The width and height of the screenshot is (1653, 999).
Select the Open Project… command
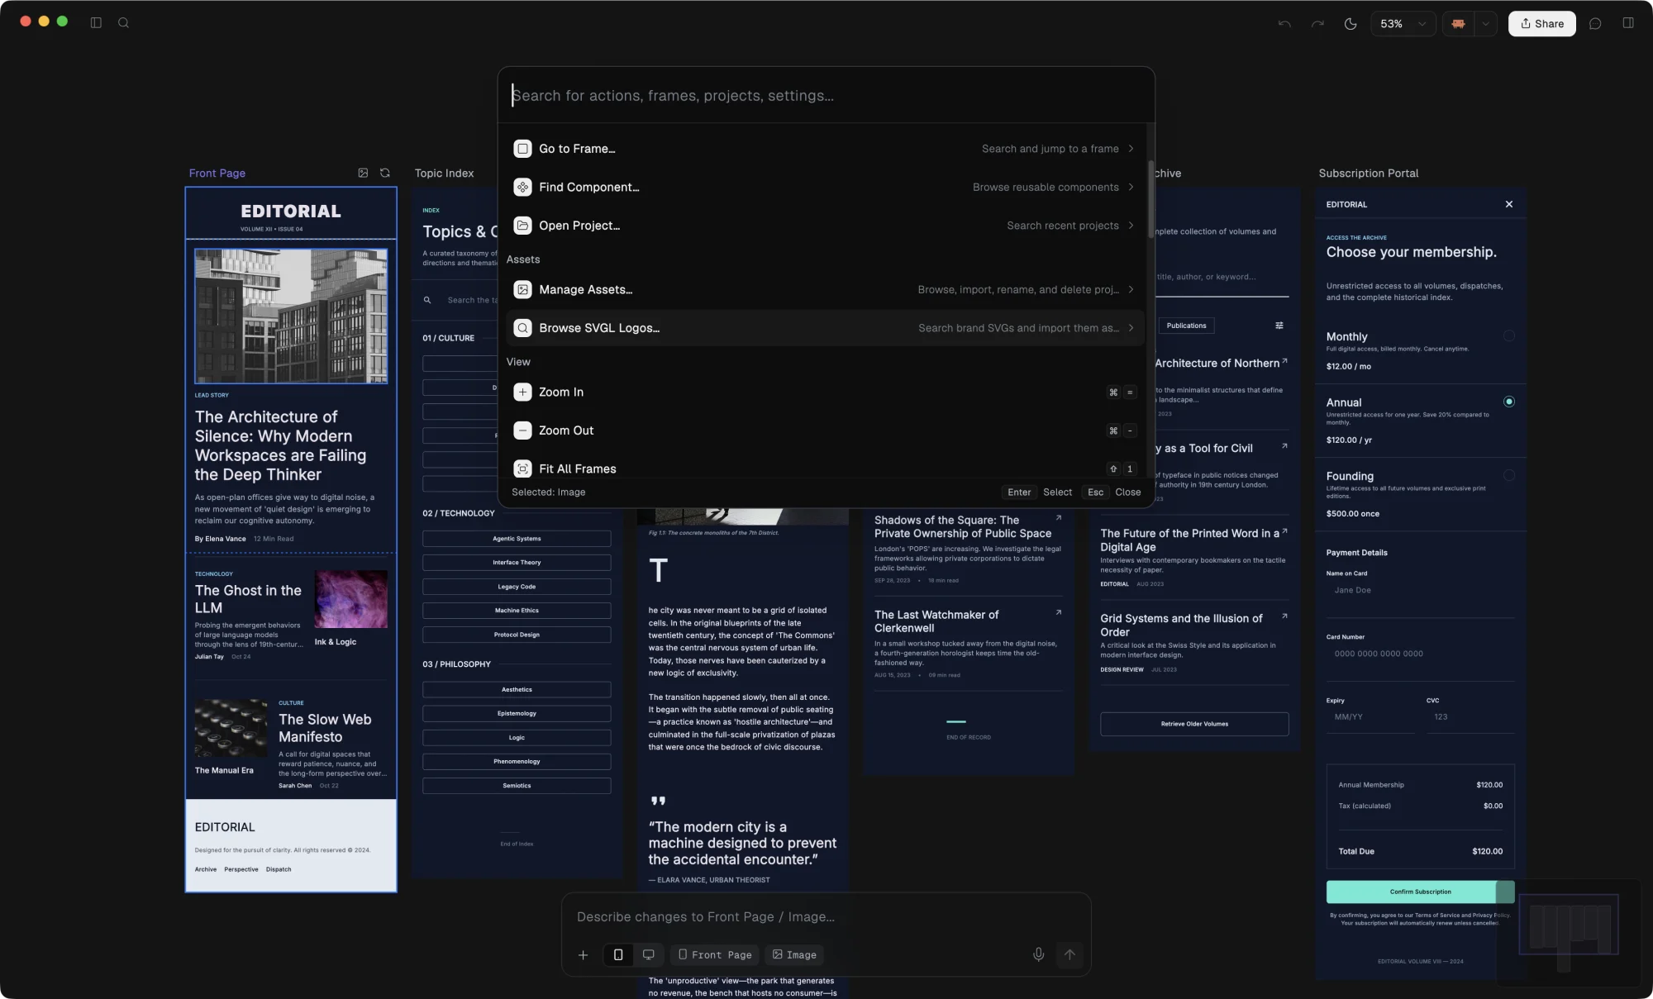[824, 226]
